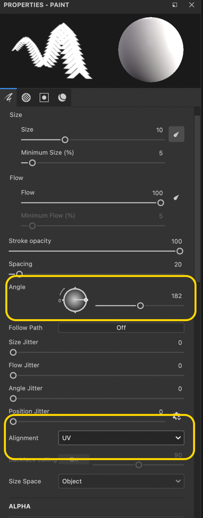The image size is (203, 518).
Task: Click the white sphere material preview
Action: click(150, 50)
